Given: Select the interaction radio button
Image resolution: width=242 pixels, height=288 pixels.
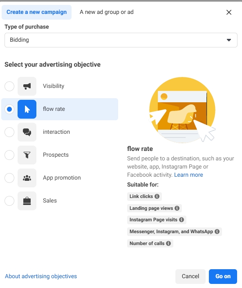Looking at the screenshot, I should click(9, 132).
